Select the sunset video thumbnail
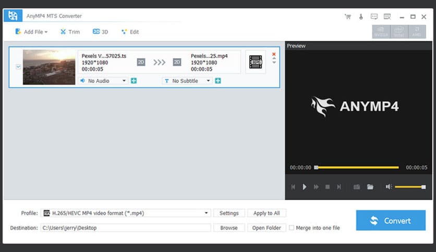 coord(49,67)
